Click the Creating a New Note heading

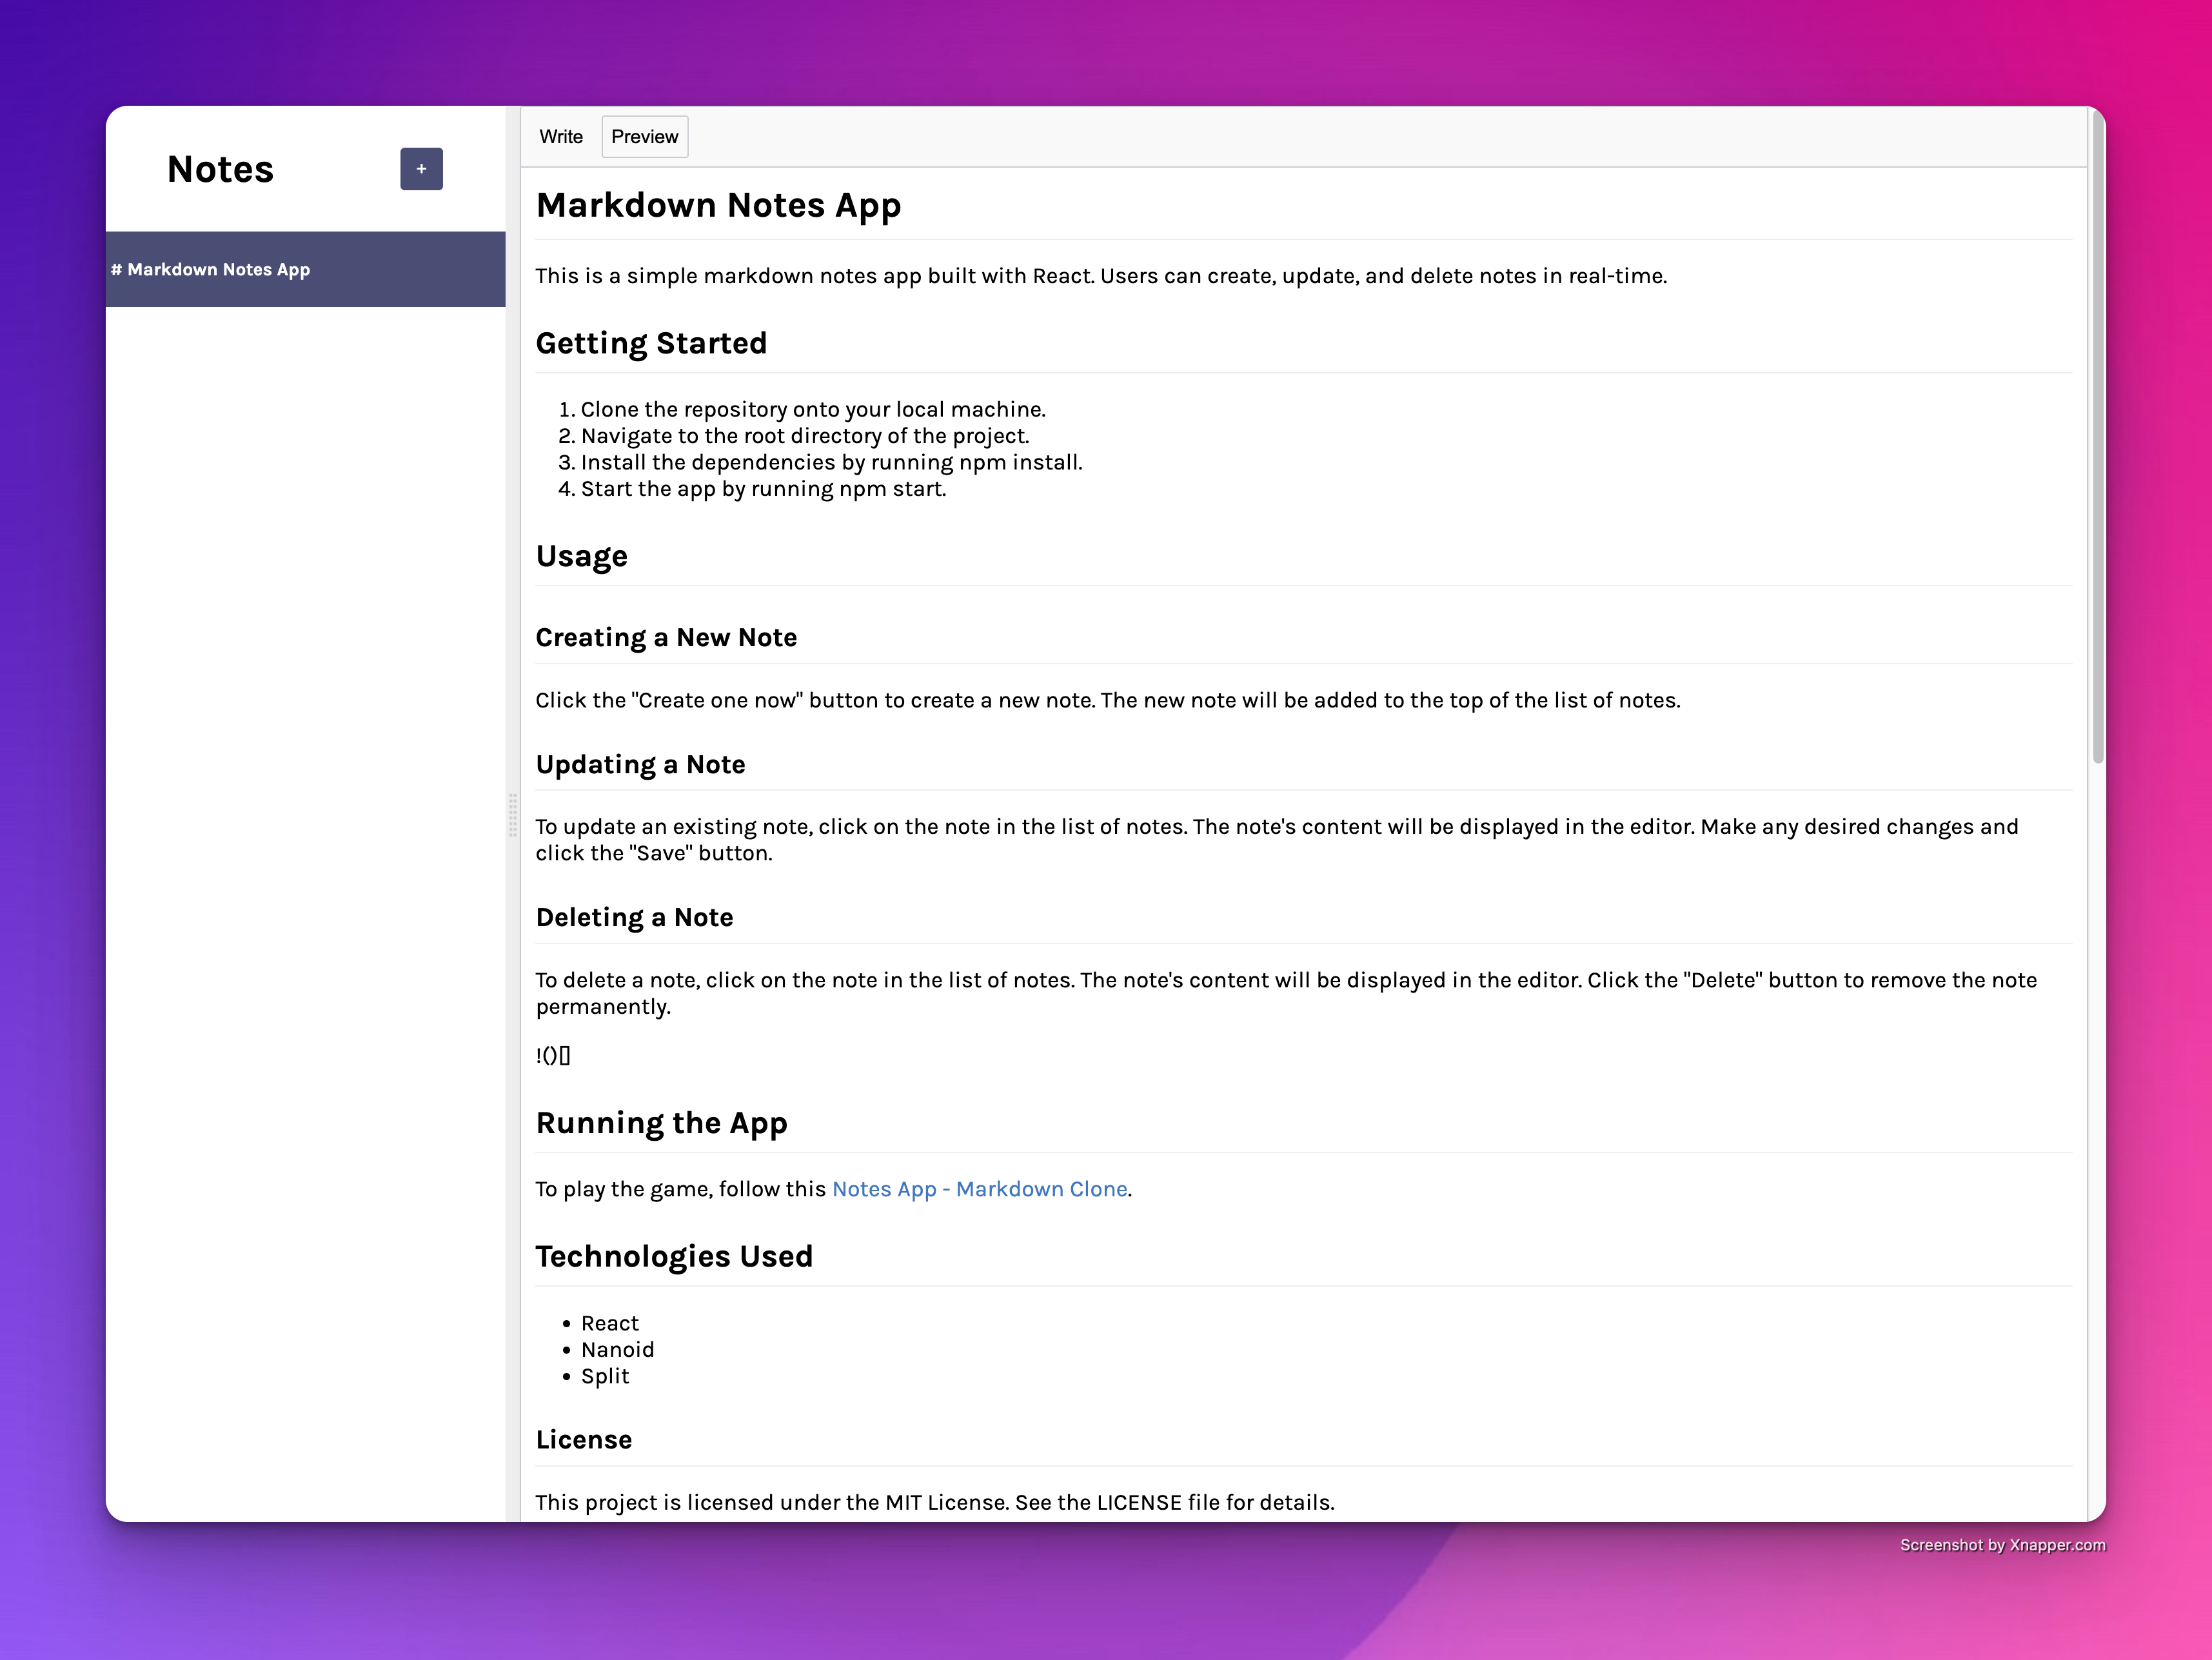coord(666,638)
